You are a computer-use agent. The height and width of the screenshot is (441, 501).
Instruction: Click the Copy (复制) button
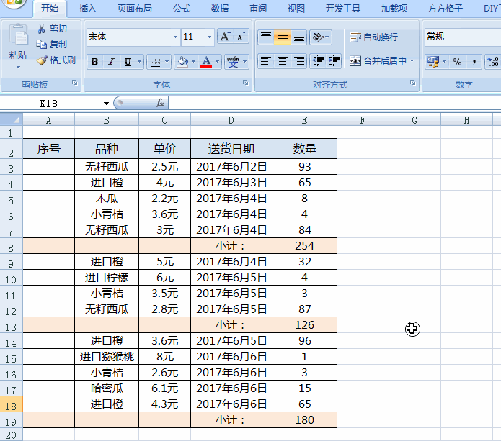click(x=52, y=45)
